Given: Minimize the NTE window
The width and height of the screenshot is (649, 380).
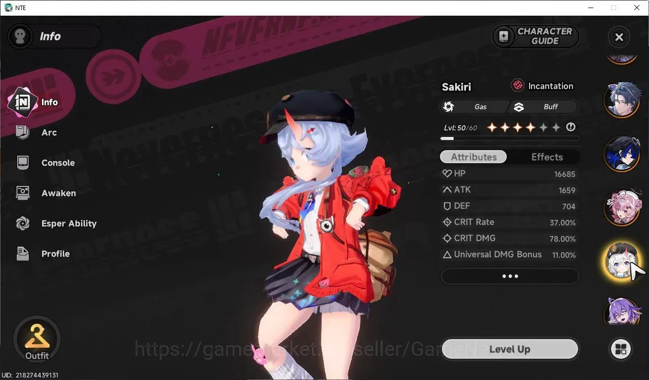Looking at the screenshot, I should tap(590, 8).
